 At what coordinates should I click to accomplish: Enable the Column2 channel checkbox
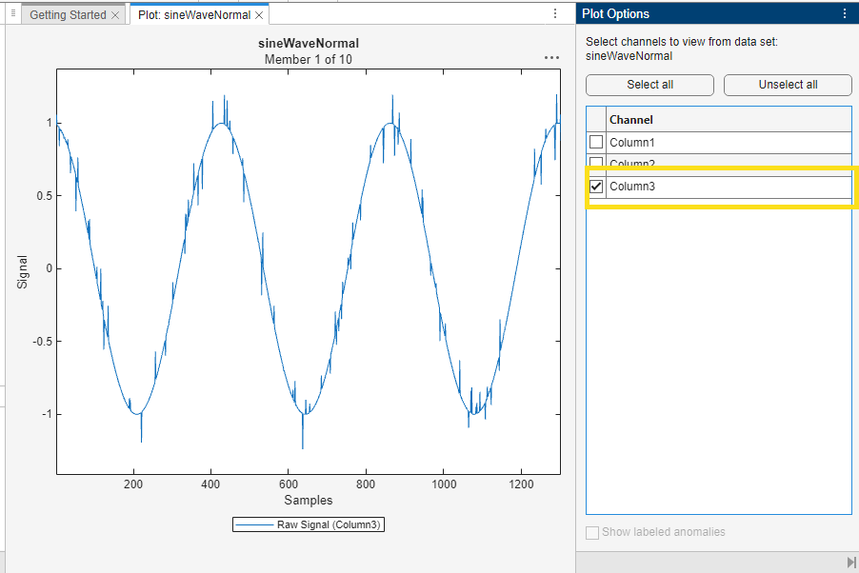(x=596, y=163)
